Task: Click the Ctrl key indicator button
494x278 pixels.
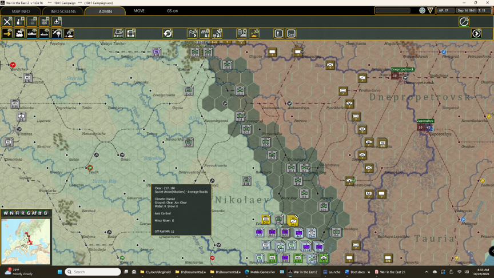Action: (291, 33)
